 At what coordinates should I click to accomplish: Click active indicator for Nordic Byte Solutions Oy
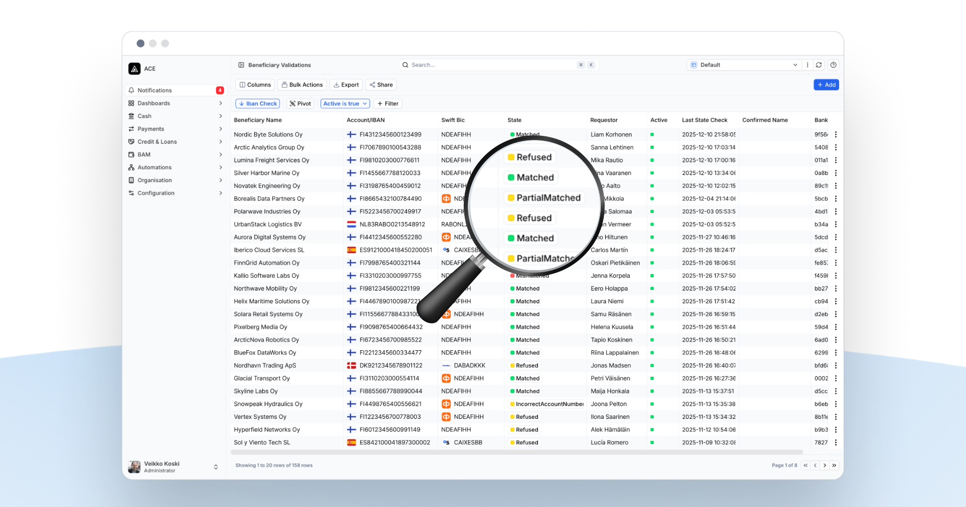pyautogui.click(x=652, y=135)
